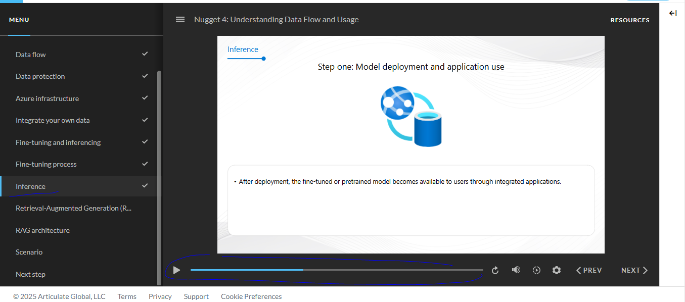Viewport: 685px width, 302px height.
Task: Open the Support link
Action: pos(196,296)
